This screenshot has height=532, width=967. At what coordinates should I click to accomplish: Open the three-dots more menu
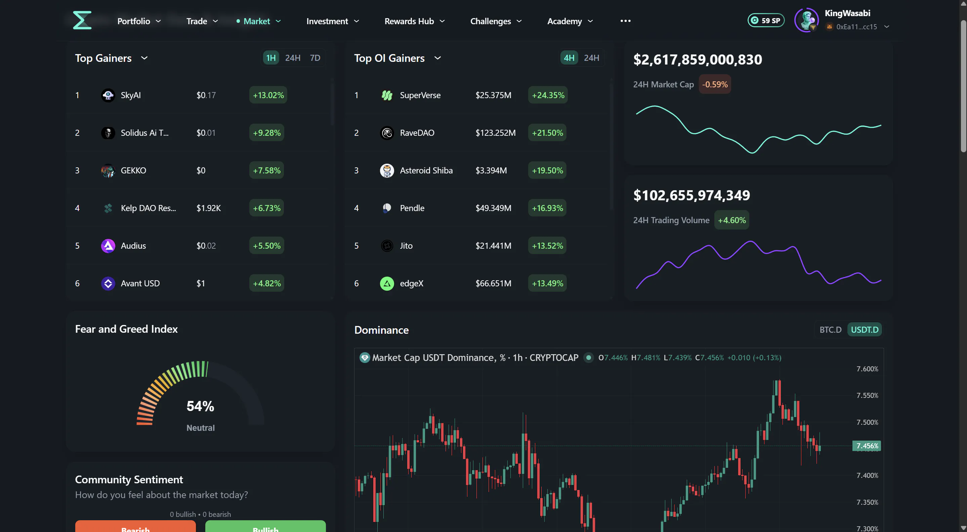click(x=625, y=21)
